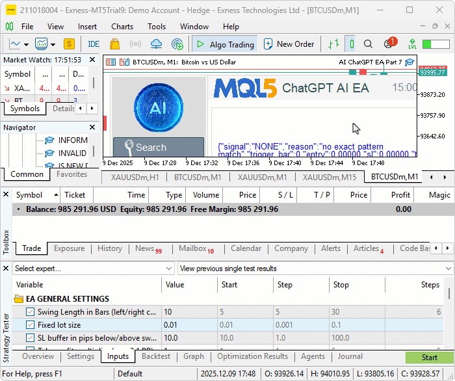Image resolution: width=455 pixels, height=381 pixels.
Task: Close the Market Watch panel
Action: click(92, 60)
